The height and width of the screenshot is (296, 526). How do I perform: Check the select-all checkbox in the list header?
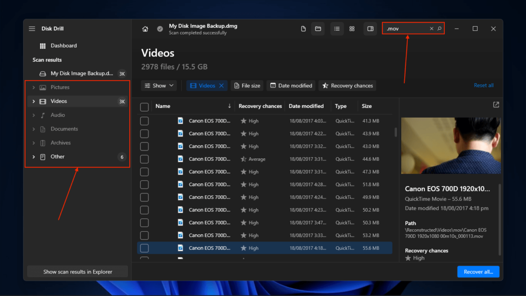(x=144, y=106)
